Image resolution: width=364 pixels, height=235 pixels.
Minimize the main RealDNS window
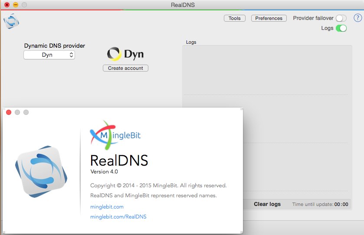pos(16,5)
